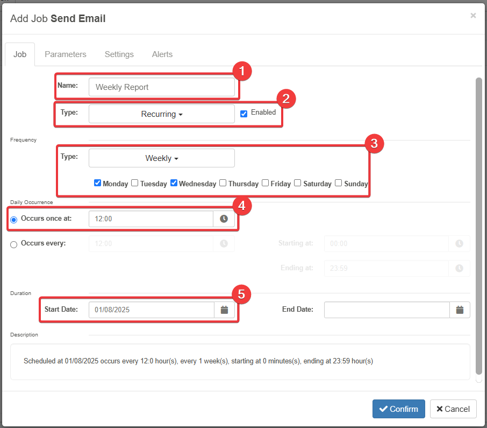Open clock picker for Occurs once at

point(224,219)
